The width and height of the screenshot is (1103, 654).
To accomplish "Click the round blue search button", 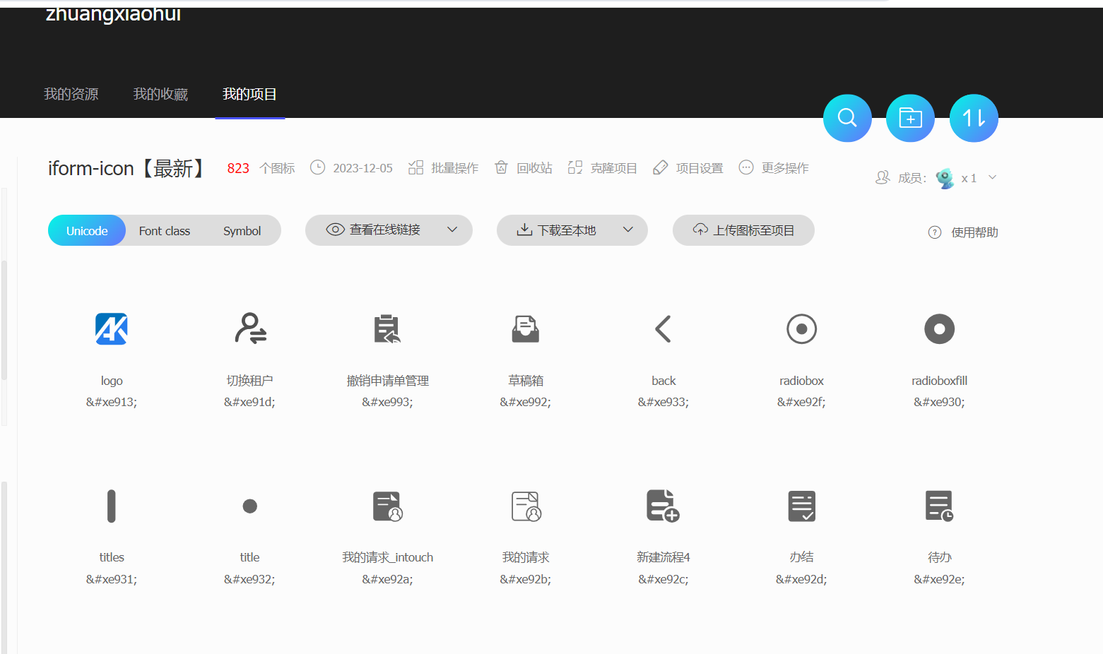I will tap(847, 118).
